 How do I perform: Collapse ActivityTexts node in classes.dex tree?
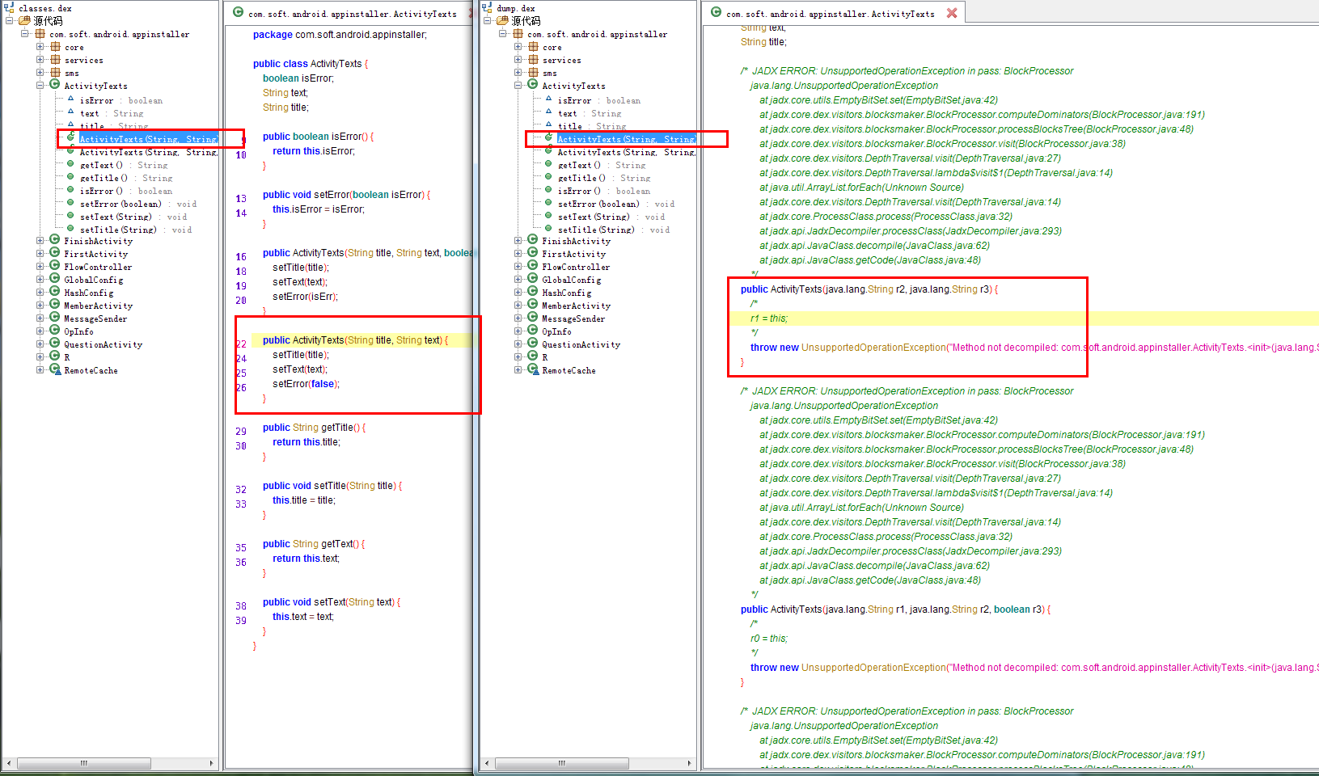pyautogui.click(x=40, y=85)
